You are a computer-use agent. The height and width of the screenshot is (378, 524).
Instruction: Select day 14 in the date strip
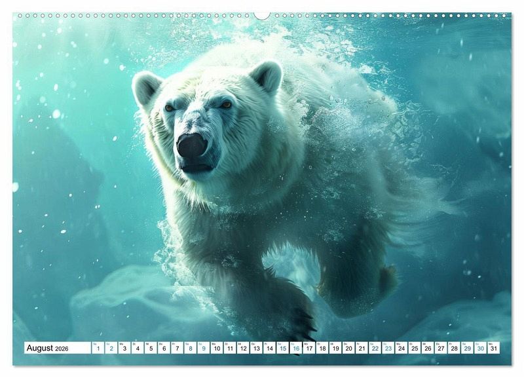tap(270, 348)
